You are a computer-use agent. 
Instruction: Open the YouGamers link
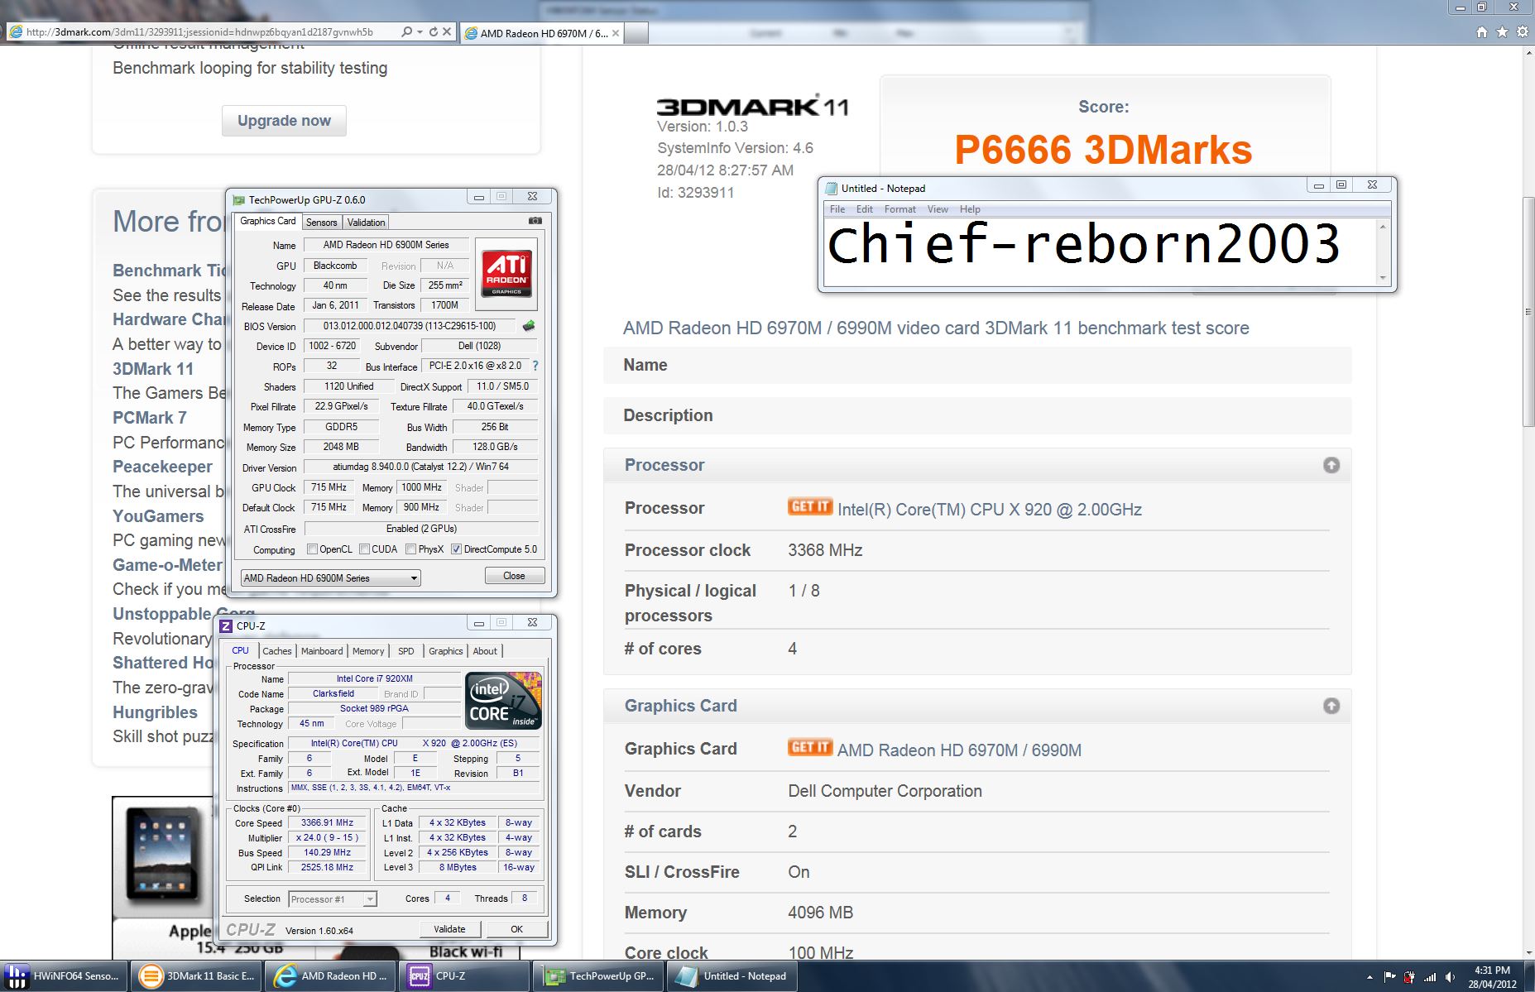[x=158, y=516]
